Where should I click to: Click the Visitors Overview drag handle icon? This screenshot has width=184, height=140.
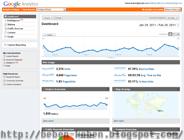[44, 89]
